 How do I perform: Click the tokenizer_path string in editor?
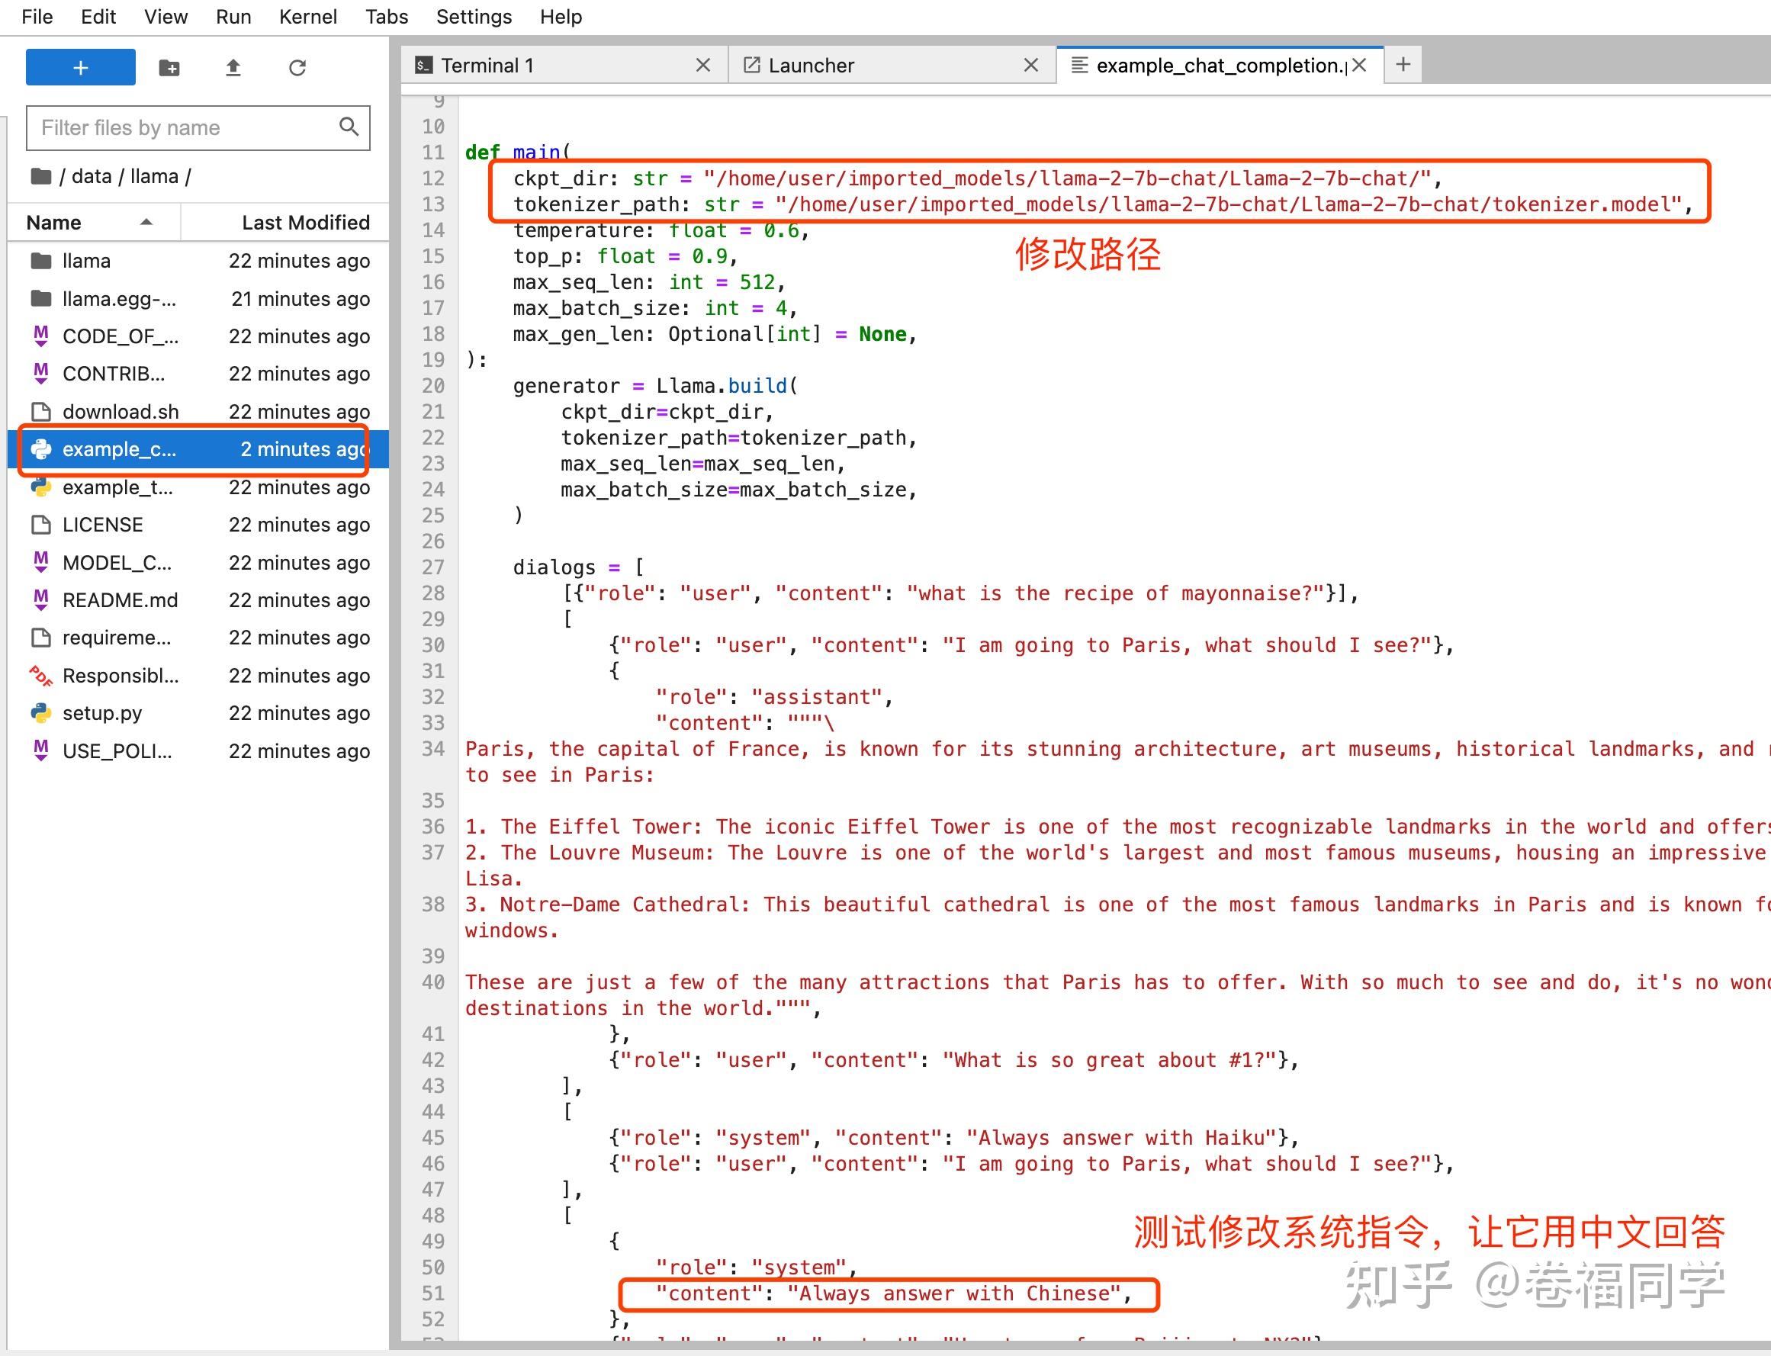(1229, 204)
